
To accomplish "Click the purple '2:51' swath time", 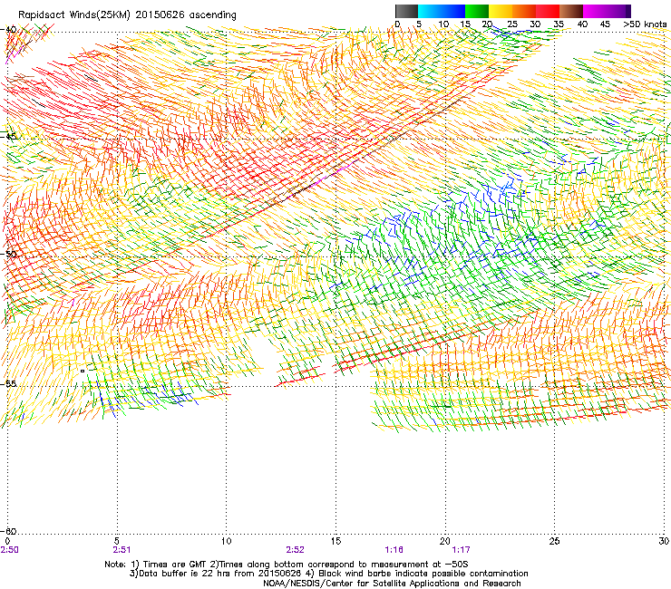I will tap(122, 550).
